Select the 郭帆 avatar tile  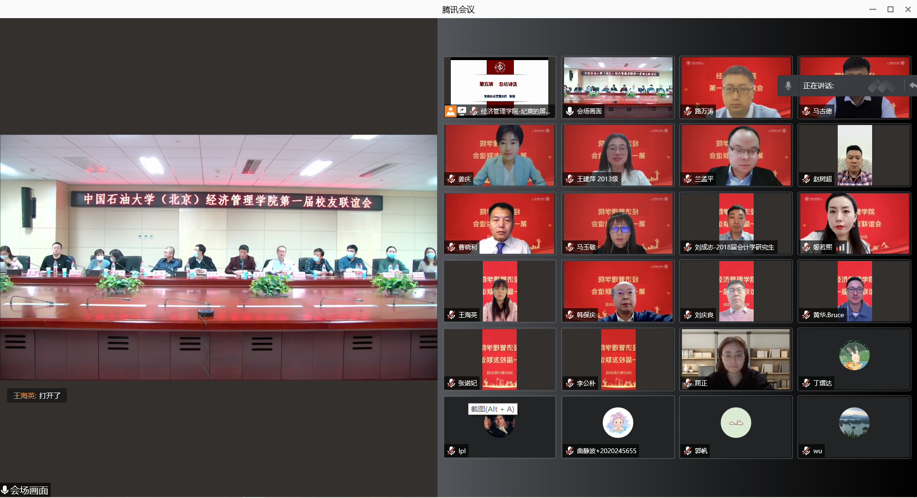point(736,427)
